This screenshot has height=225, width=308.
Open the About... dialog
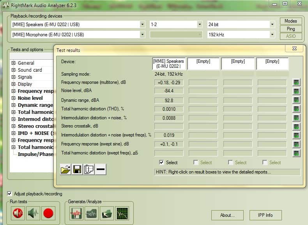227,215
